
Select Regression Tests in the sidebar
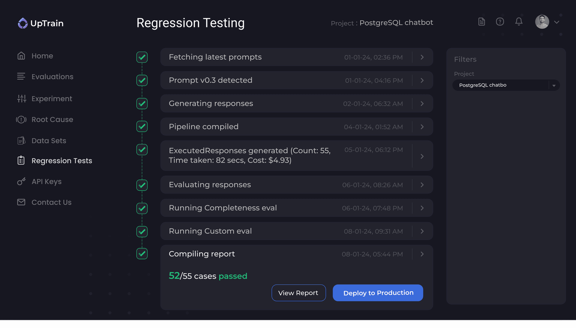pyautogui.click(x=62, y=161)
